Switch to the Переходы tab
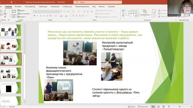The width and height of the screenshot is (193, 108). coord(43,7)
